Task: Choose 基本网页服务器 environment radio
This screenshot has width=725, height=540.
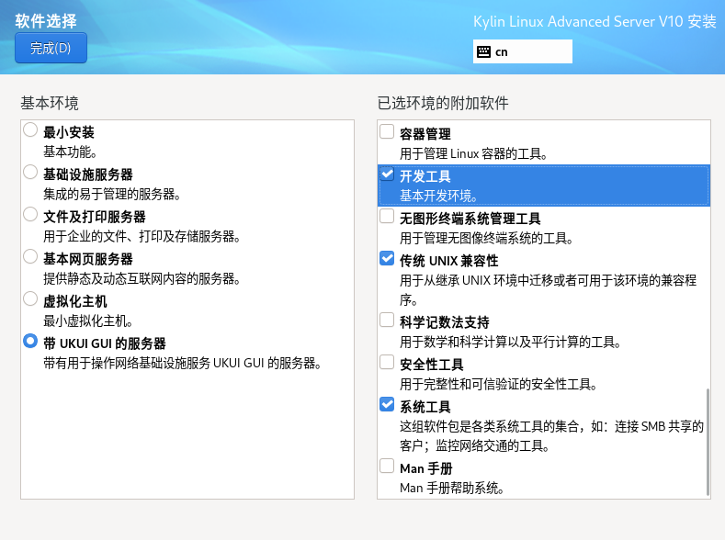Action: (30, 256)
